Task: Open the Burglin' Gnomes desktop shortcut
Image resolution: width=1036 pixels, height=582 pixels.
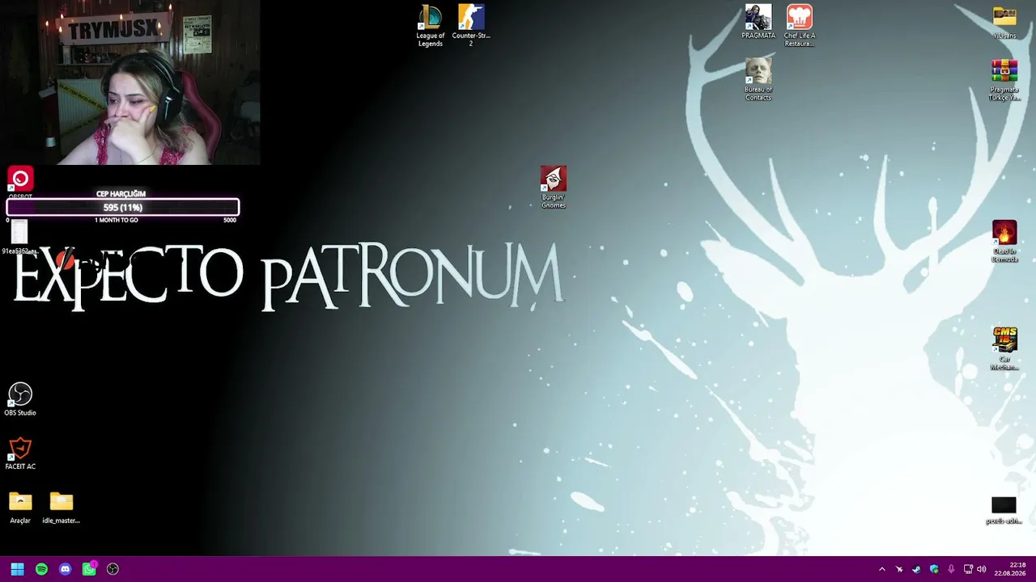Action: [x=554, y=188]
